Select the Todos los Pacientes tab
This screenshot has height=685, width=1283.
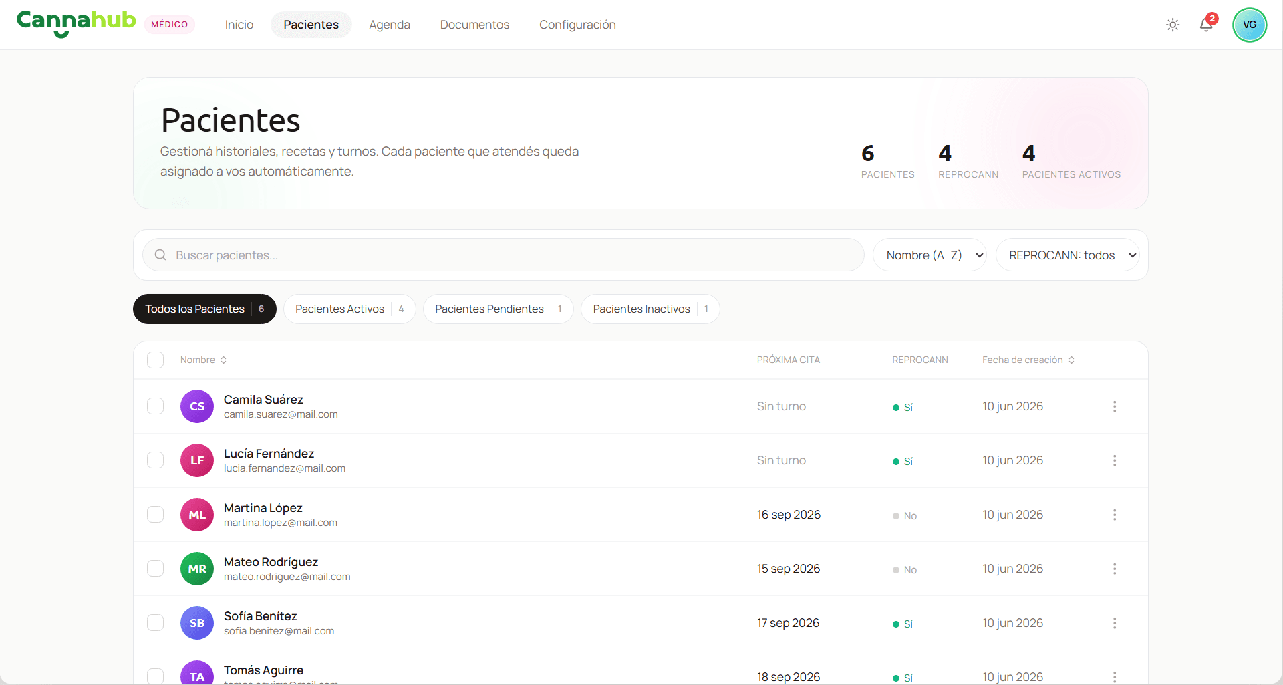[x=204, y=309]
